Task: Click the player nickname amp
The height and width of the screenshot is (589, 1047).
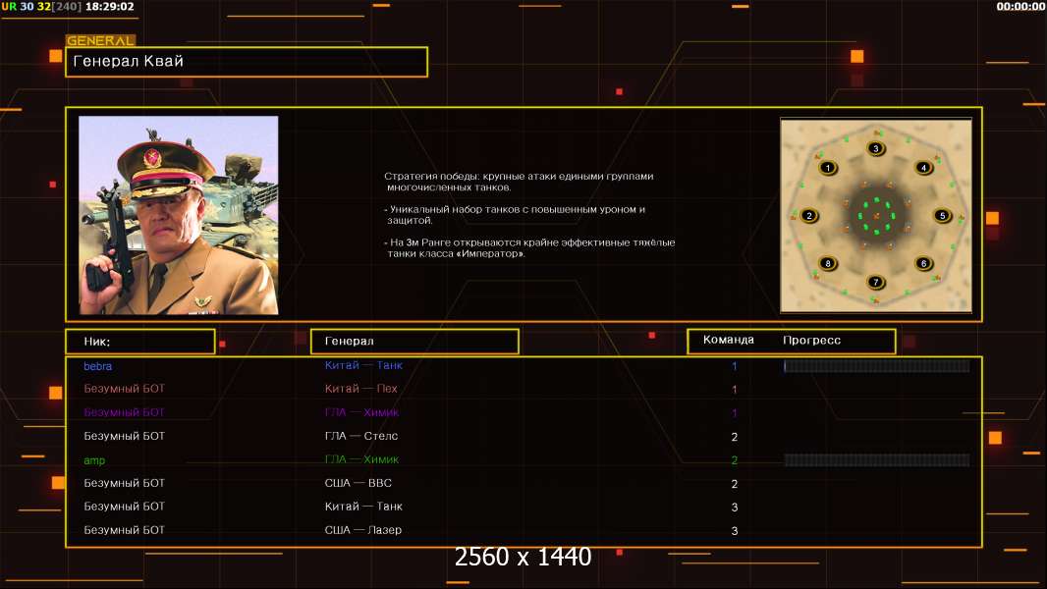Action: point(94,459)
